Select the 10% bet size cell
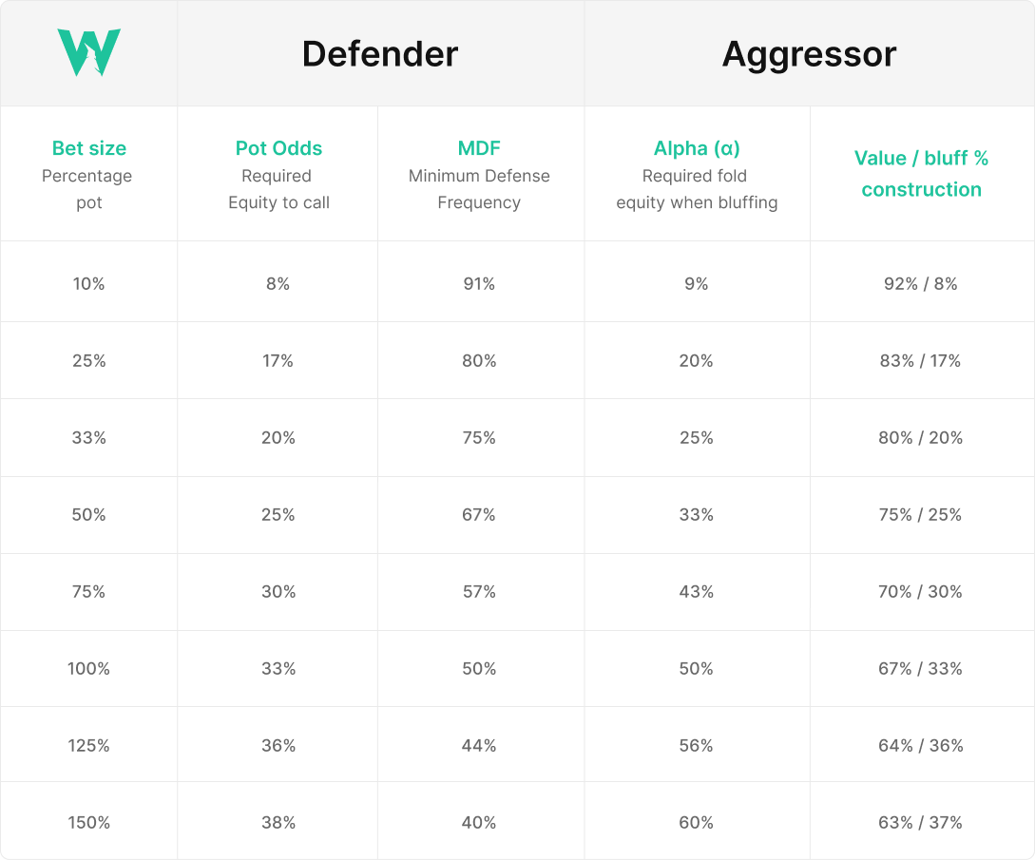 [88, 284]
